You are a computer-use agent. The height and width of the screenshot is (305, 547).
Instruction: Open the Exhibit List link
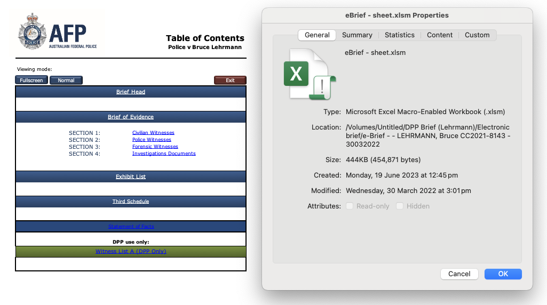coord(131,176)
